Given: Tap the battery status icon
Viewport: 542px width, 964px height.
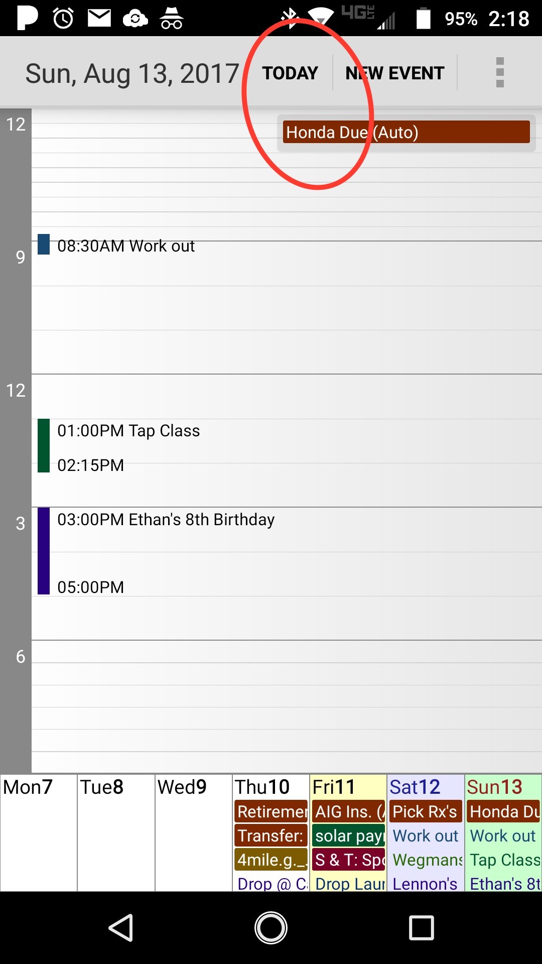Looking at the screenshot, I should coord(424,18).
